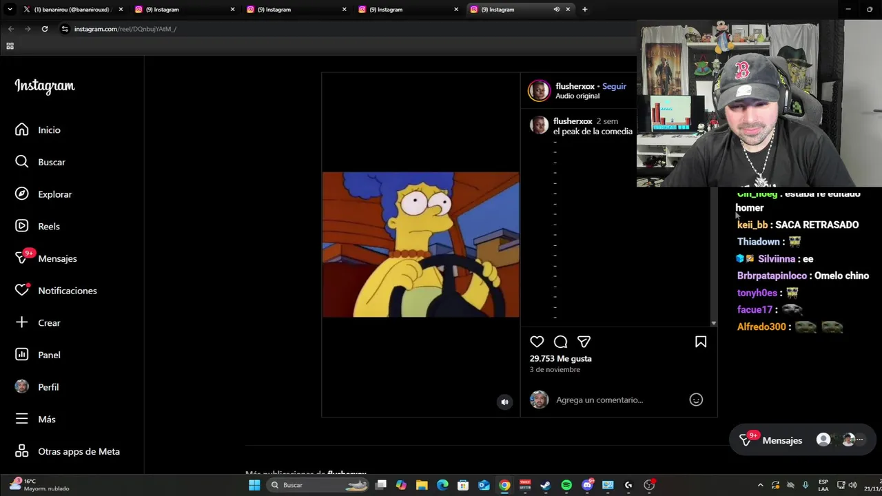Open Steam from the taskbar

point(546,485)
